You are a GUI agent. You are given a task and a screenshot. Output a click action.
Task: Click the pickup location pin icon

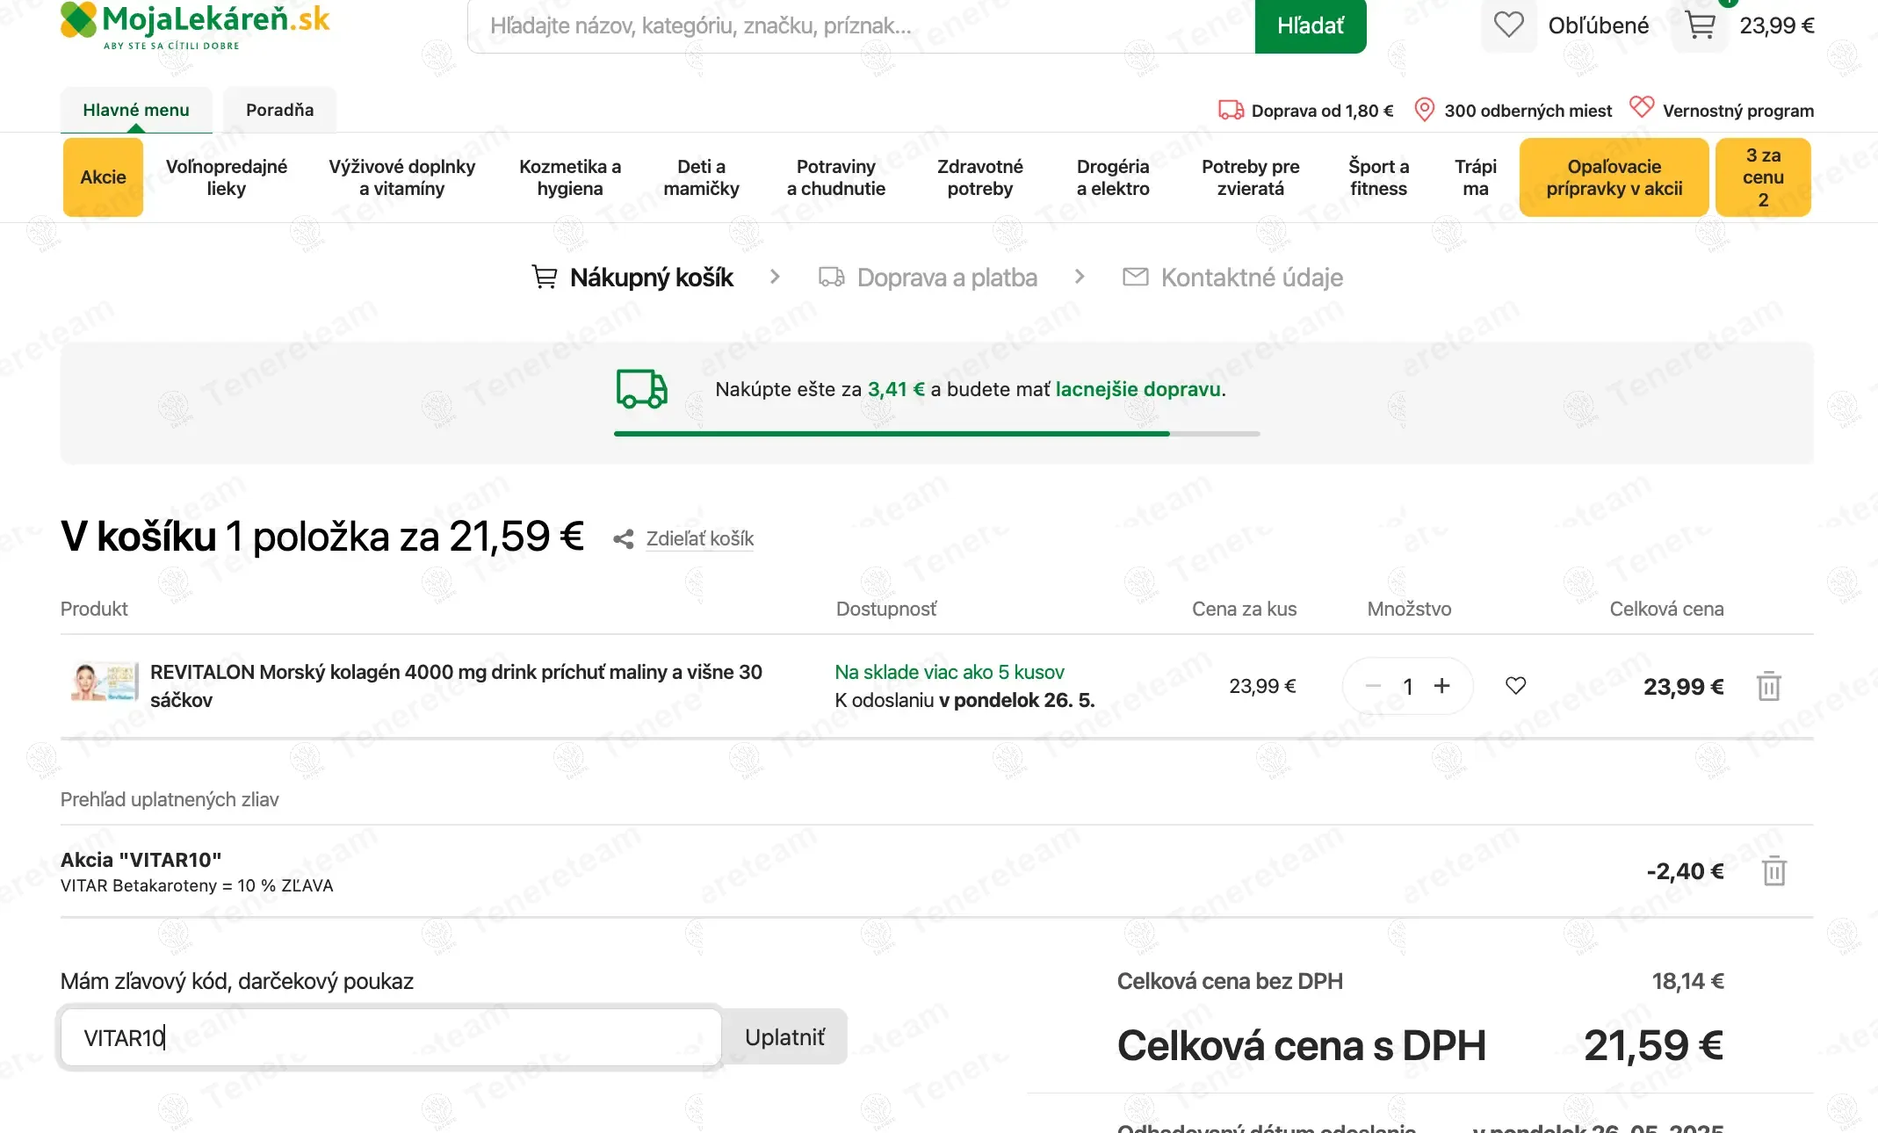[1424, 110]
